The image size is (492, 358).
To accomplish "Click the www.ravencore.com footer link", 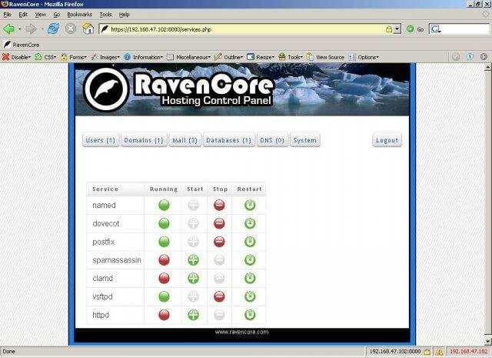I will 241,332.
